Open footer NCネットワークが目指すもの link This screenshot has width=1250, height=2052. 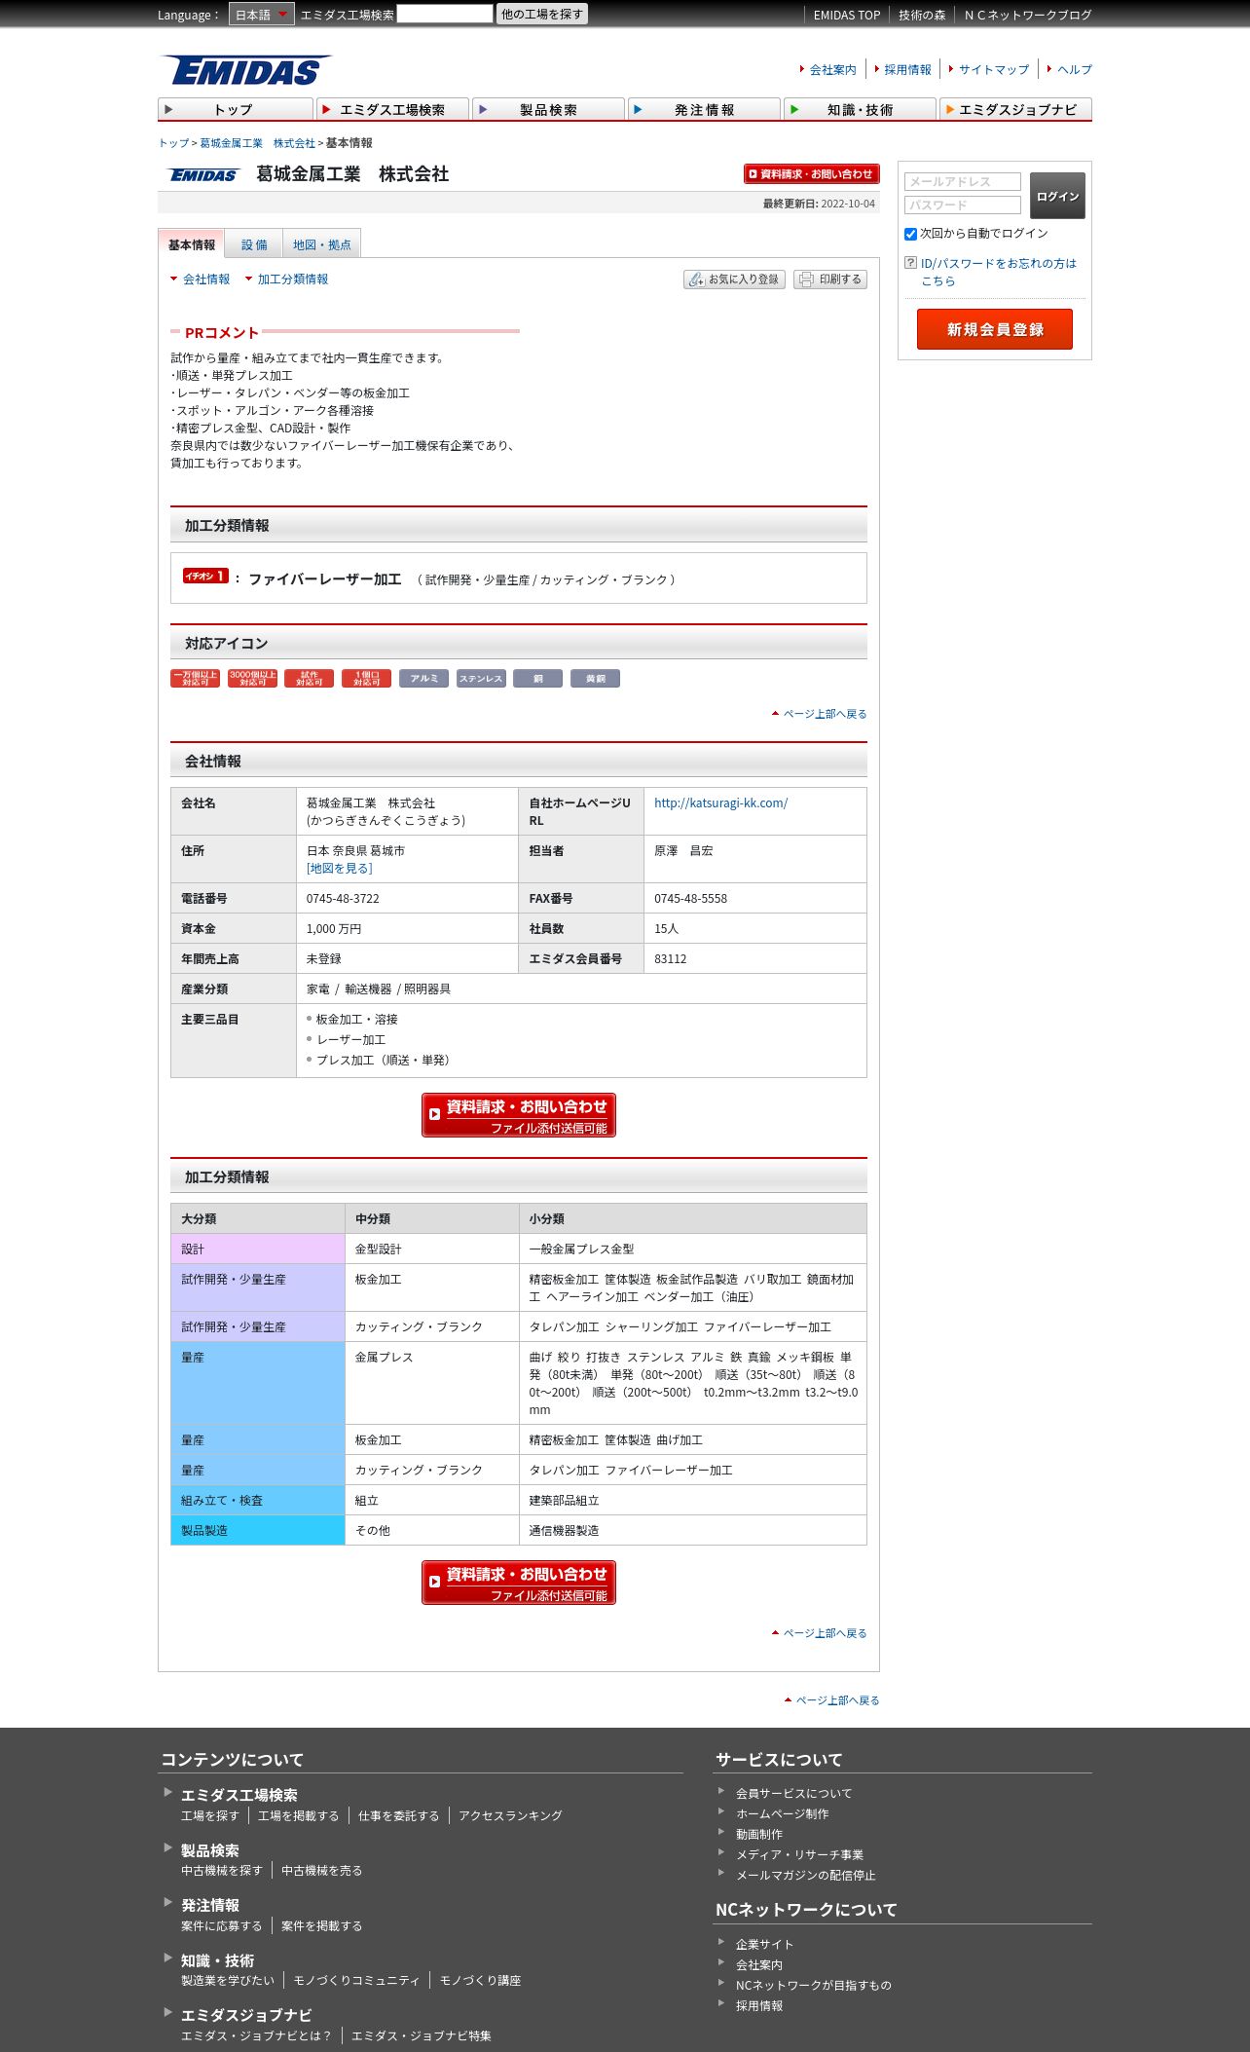pyautogui.click(x=813, y=1986)
